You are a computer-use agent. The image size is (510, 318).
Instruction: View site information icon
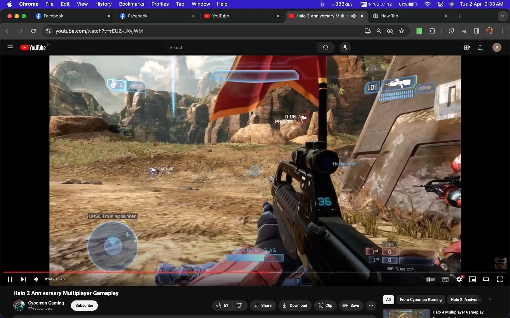coord(48,31)
